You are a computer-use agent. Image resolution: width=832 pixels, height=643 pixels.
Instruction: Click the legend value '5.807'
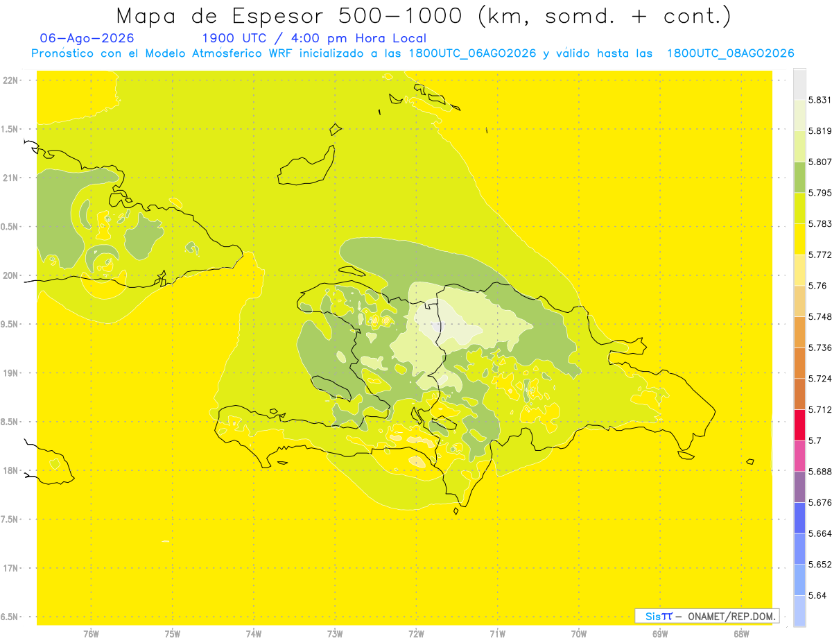point(819,162)
